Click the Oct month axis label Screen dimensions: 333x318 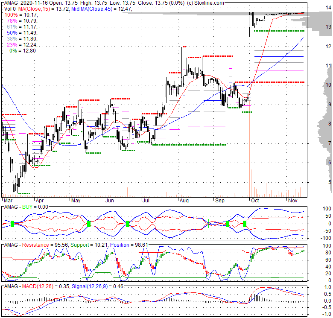coord(255,201)
